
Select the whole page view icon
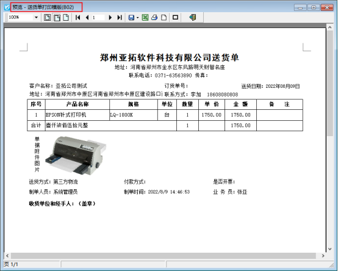click(47, 18)
